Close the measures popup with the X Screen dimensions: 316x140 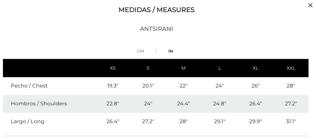(310, 6)
